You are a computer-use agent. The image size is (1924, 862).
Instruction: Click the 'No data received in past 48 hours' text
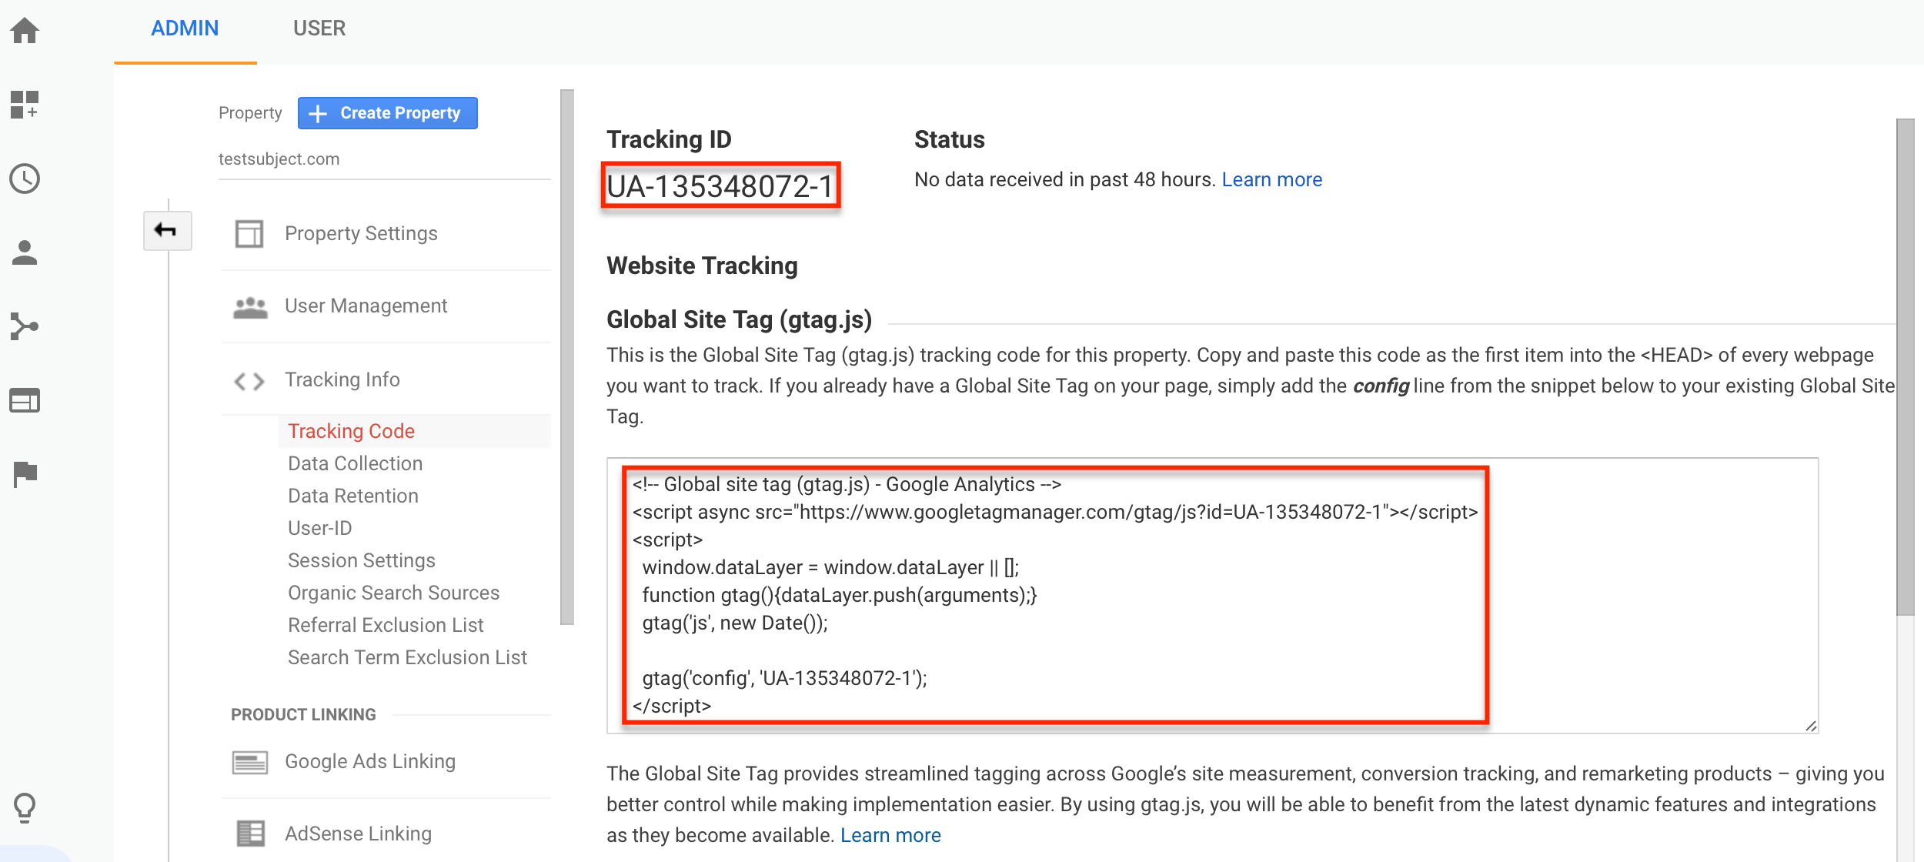[1064, 179]
